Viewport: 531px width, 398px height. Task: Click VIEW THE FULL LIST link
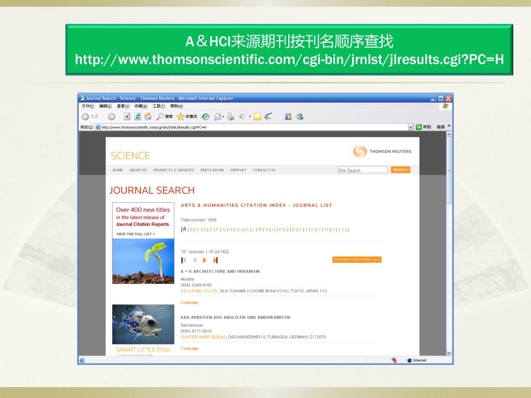click(x=135, y=234)
